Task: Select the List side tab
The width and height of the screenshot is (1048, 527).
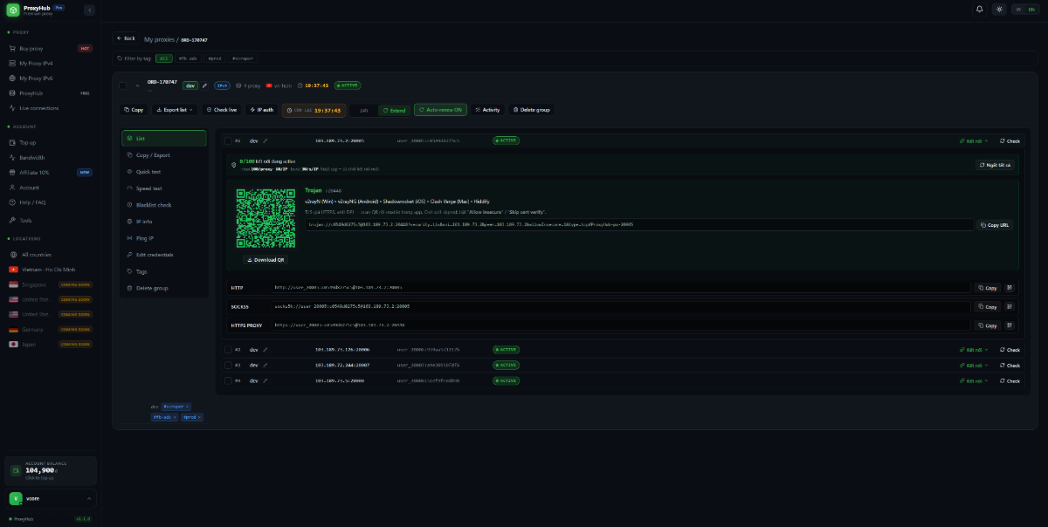Action: click(164, 138)
